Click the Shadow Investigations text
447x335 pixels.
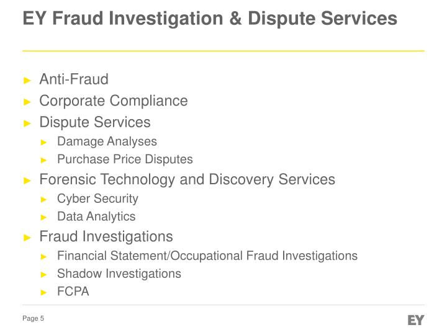click(119, 274)
